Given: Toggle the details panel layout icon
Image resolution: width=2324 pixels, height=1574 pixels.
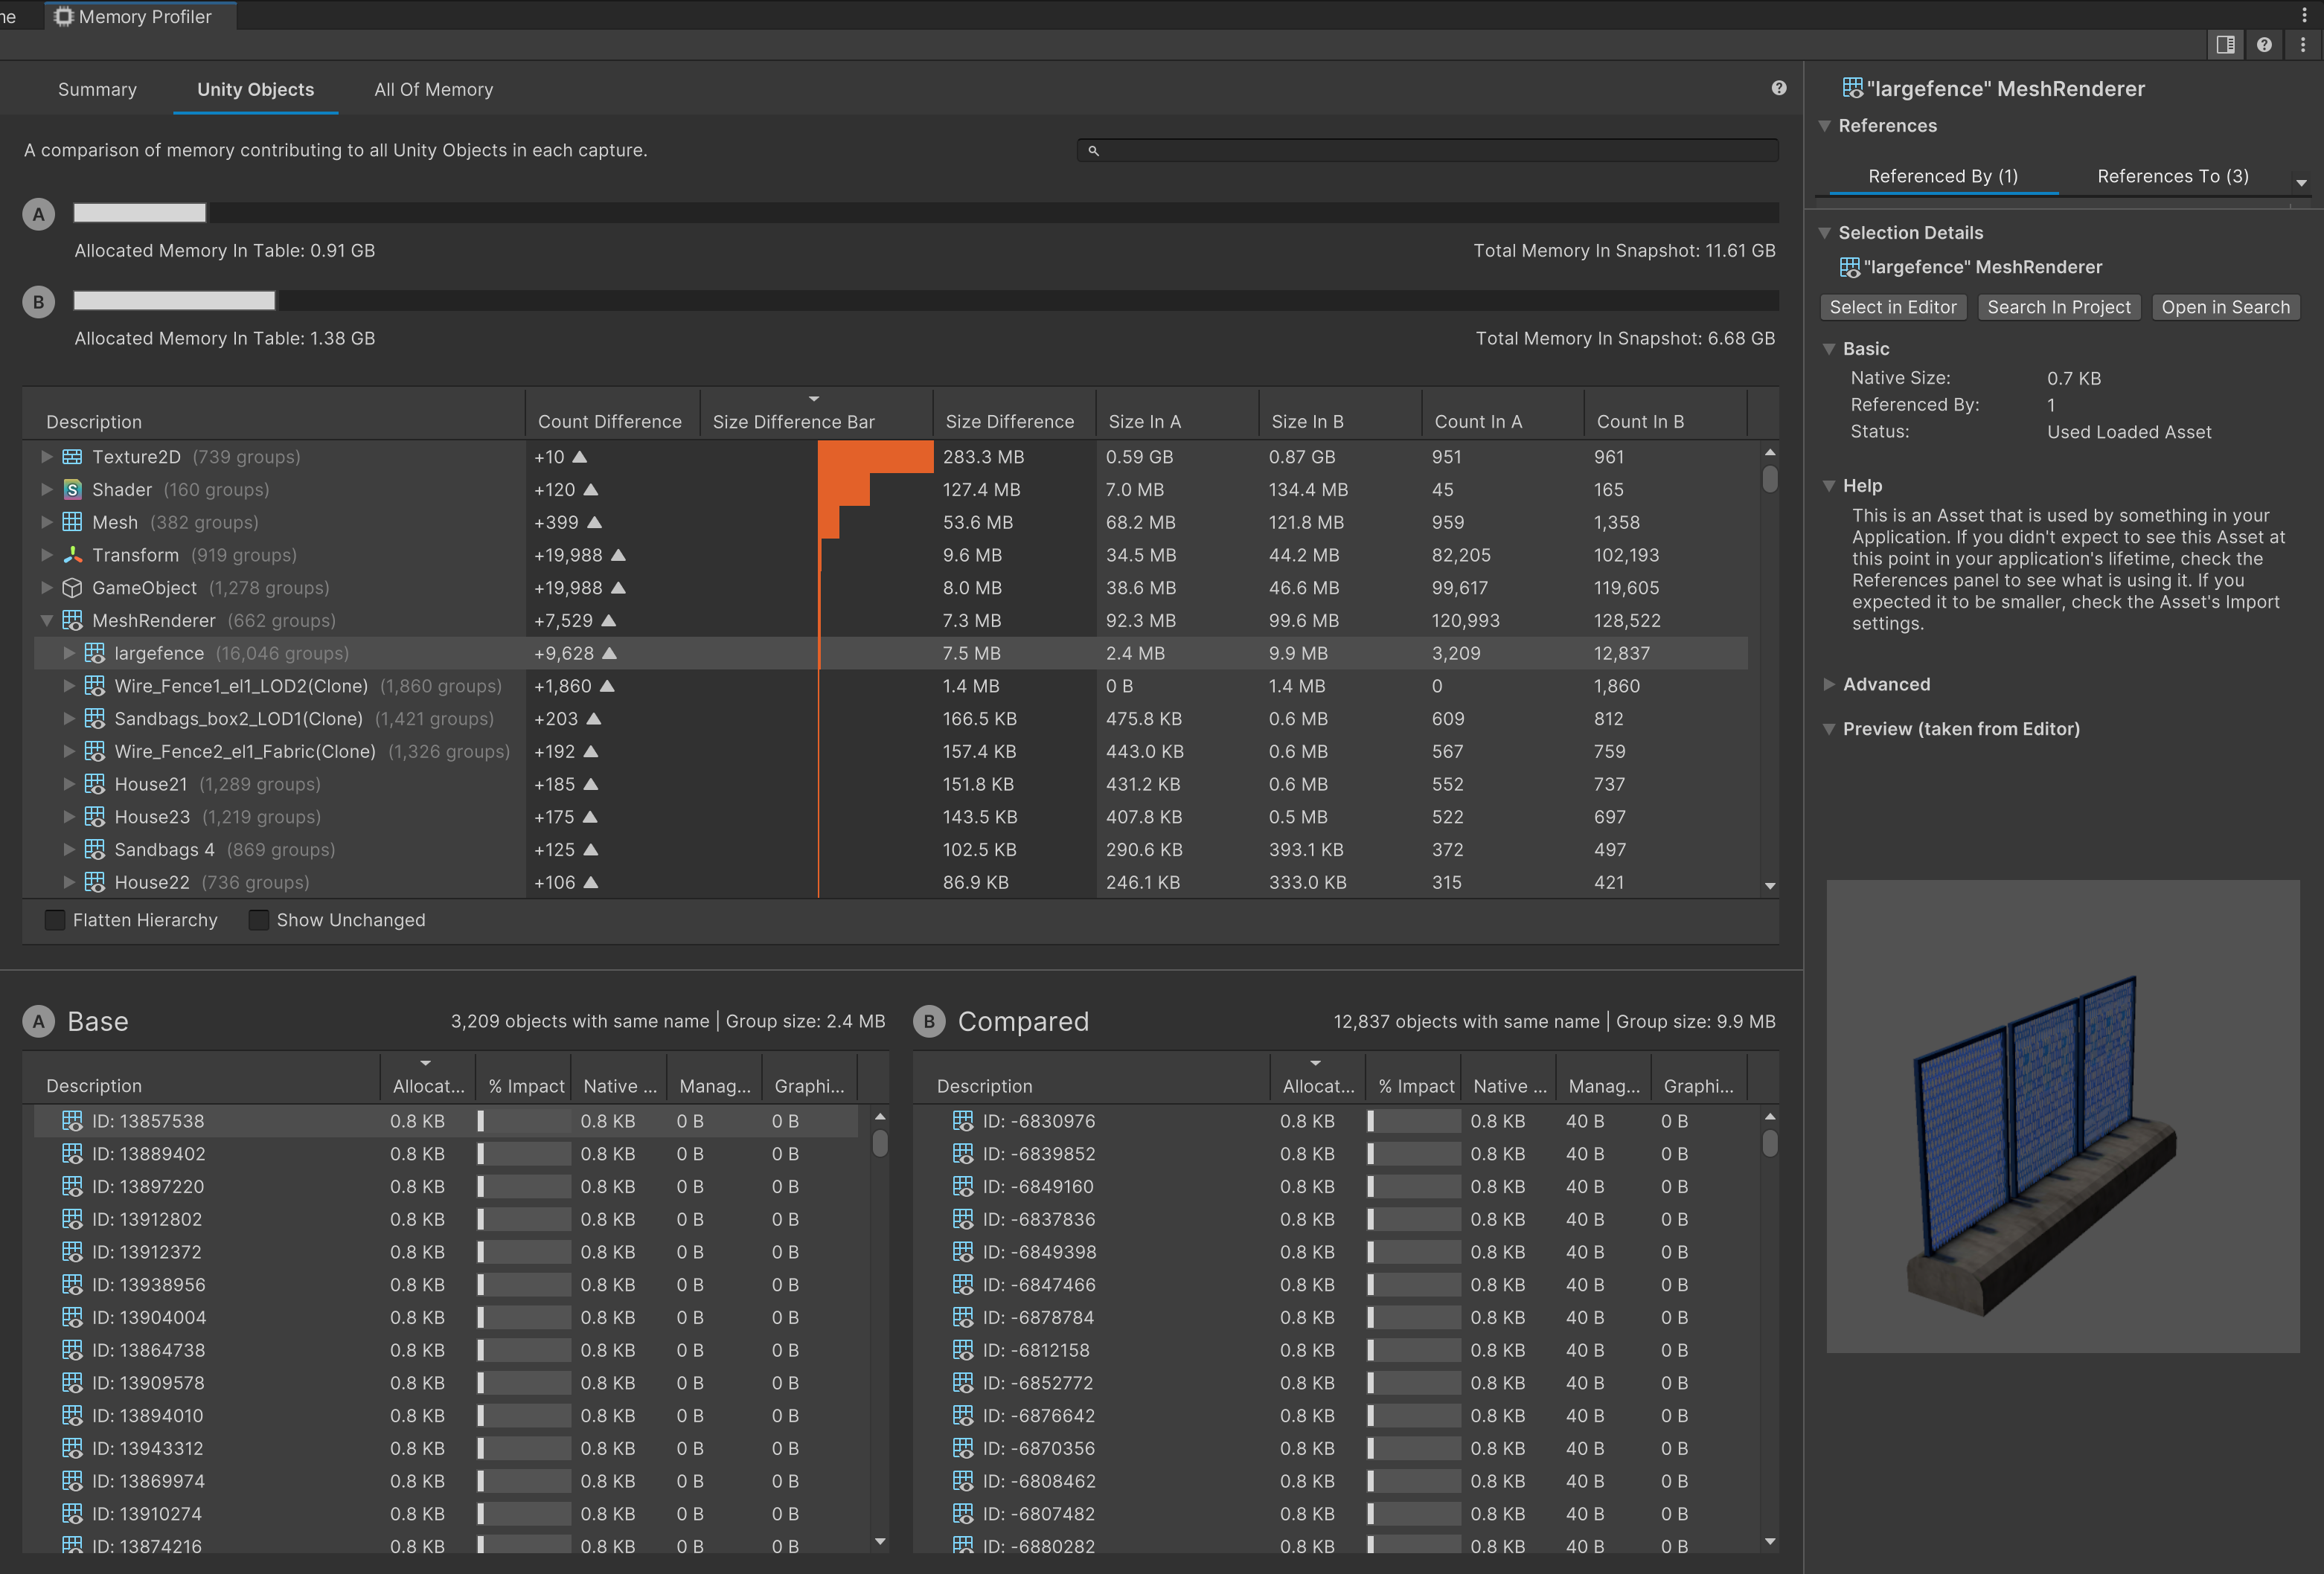Looking at the screenshot, I should [x=2226, y=45].
